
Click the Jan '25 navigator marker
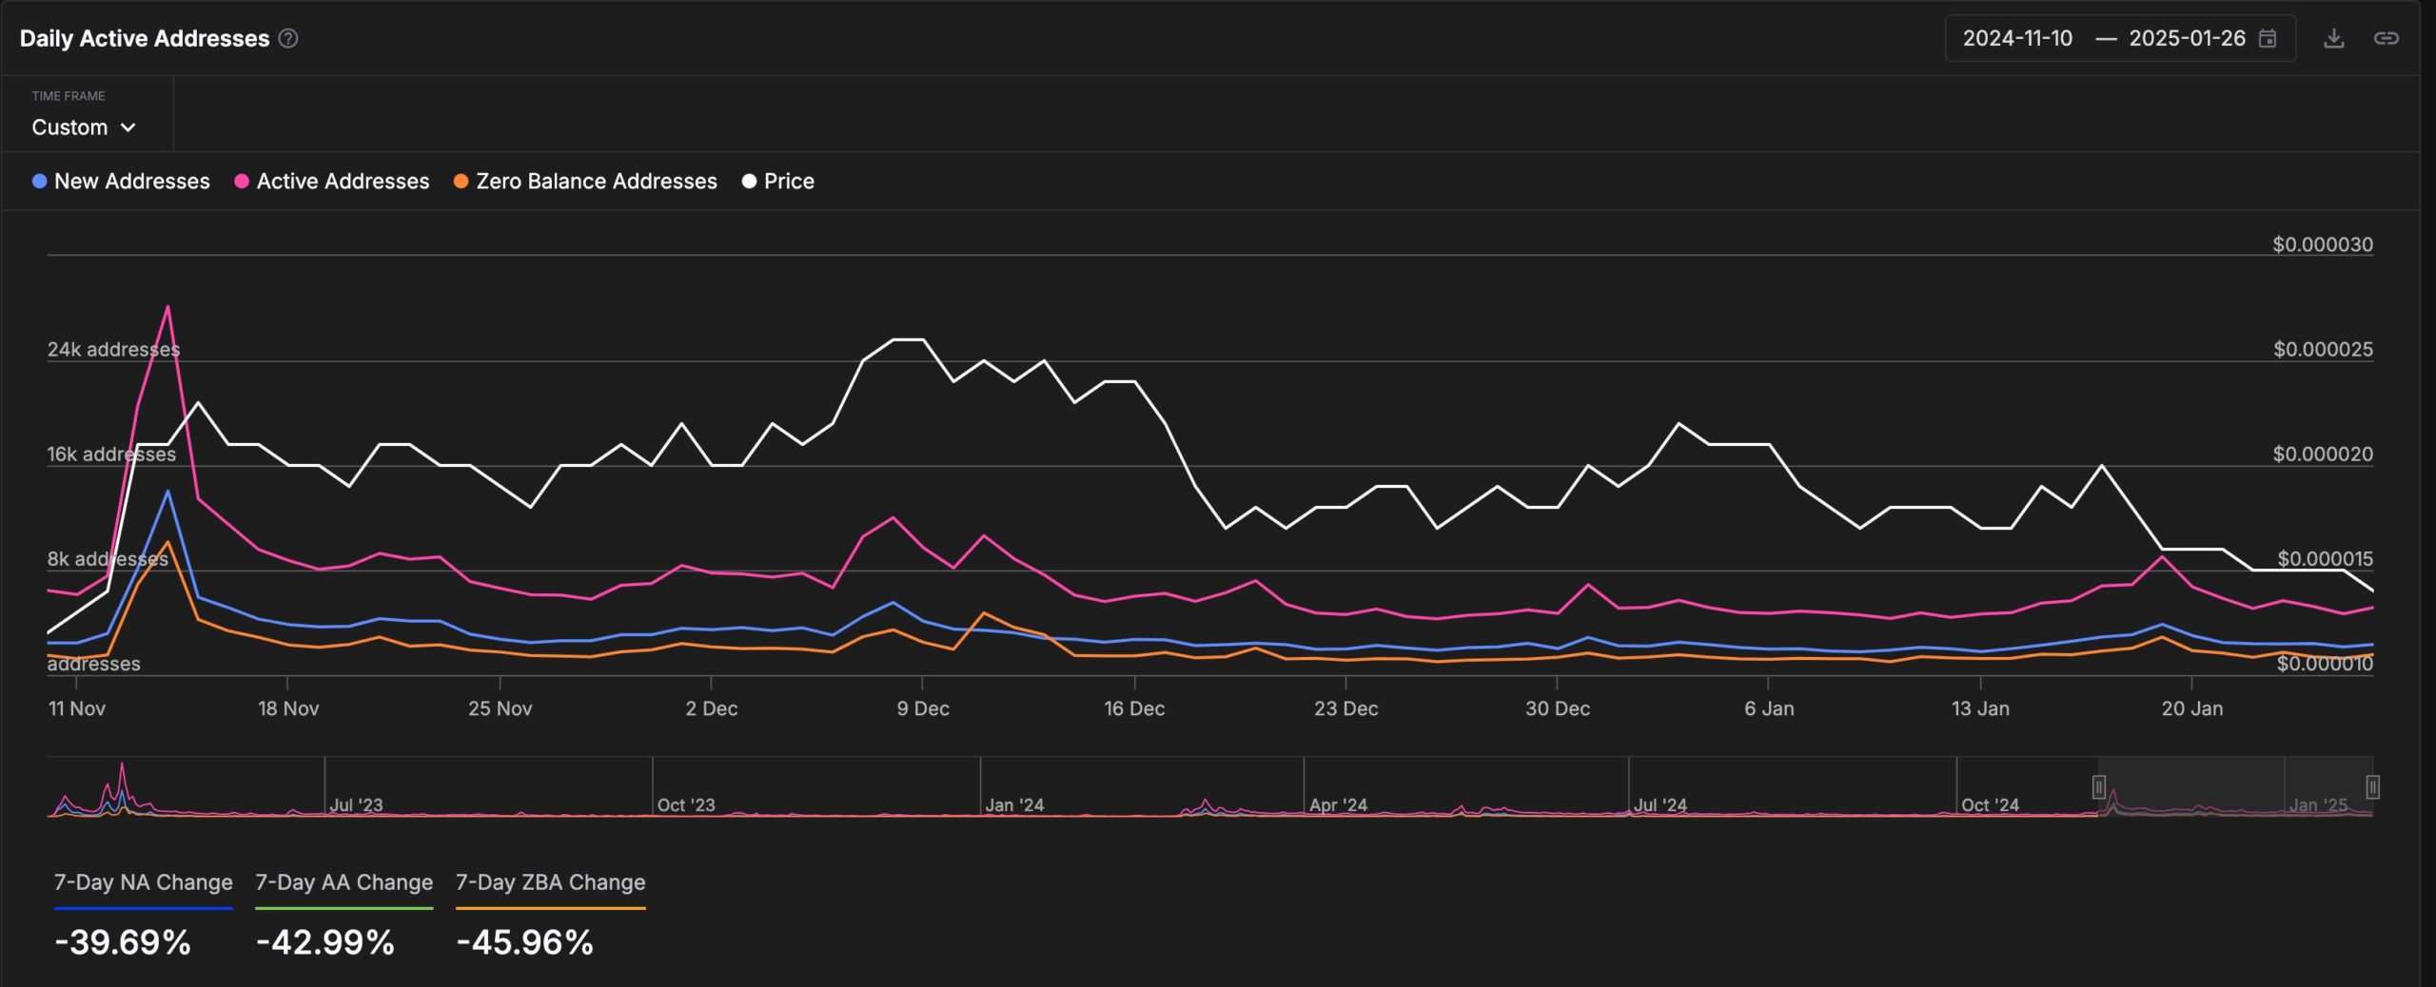[2318, 804]
